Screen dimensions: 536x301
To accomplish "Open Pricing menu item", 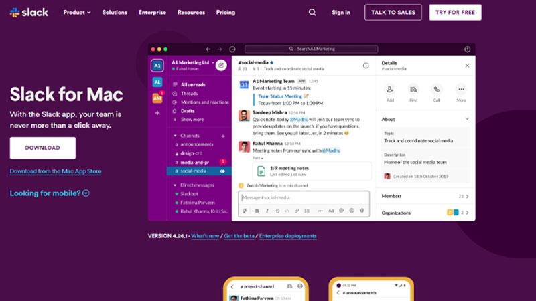I will tap(226, 13).
